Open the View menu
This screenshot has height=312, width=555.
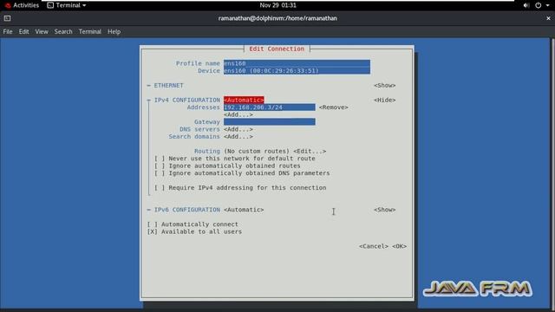point(42,31)
